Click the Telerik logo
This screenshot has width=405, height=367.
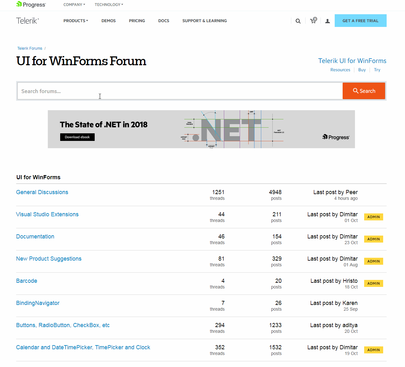pos(28,21)
